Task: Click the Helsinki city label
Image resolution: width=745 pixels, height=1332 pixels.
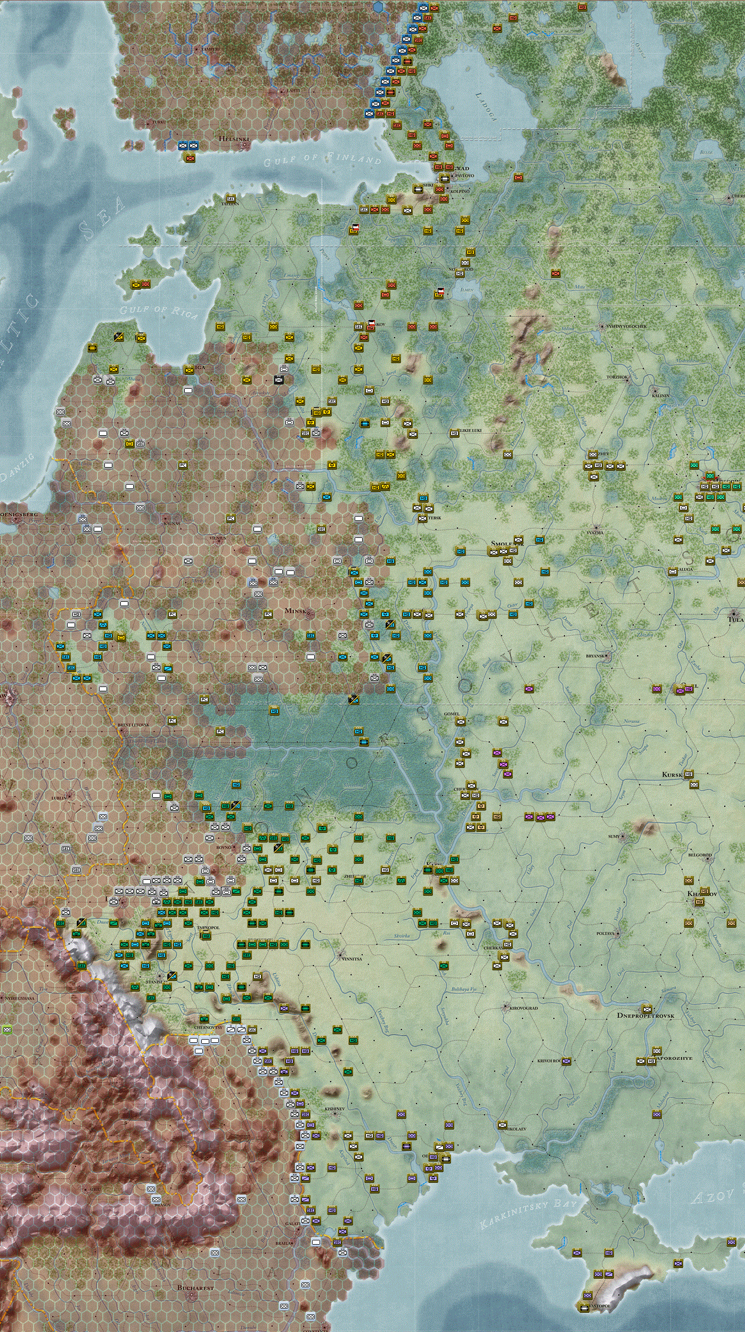Action: [234, 138]
